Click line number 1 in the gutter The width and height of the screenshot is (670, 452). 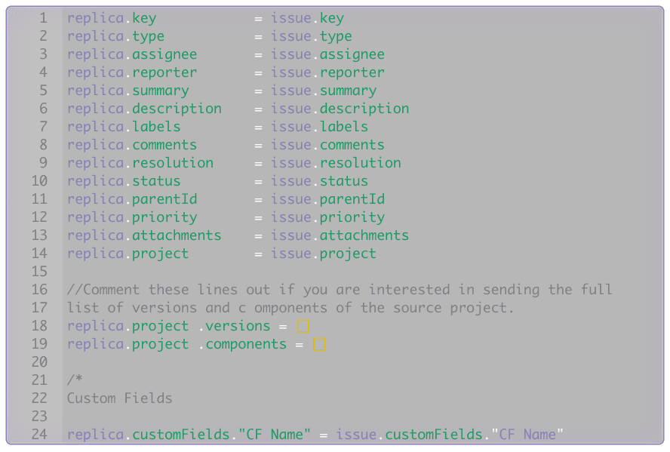(42, 18)
